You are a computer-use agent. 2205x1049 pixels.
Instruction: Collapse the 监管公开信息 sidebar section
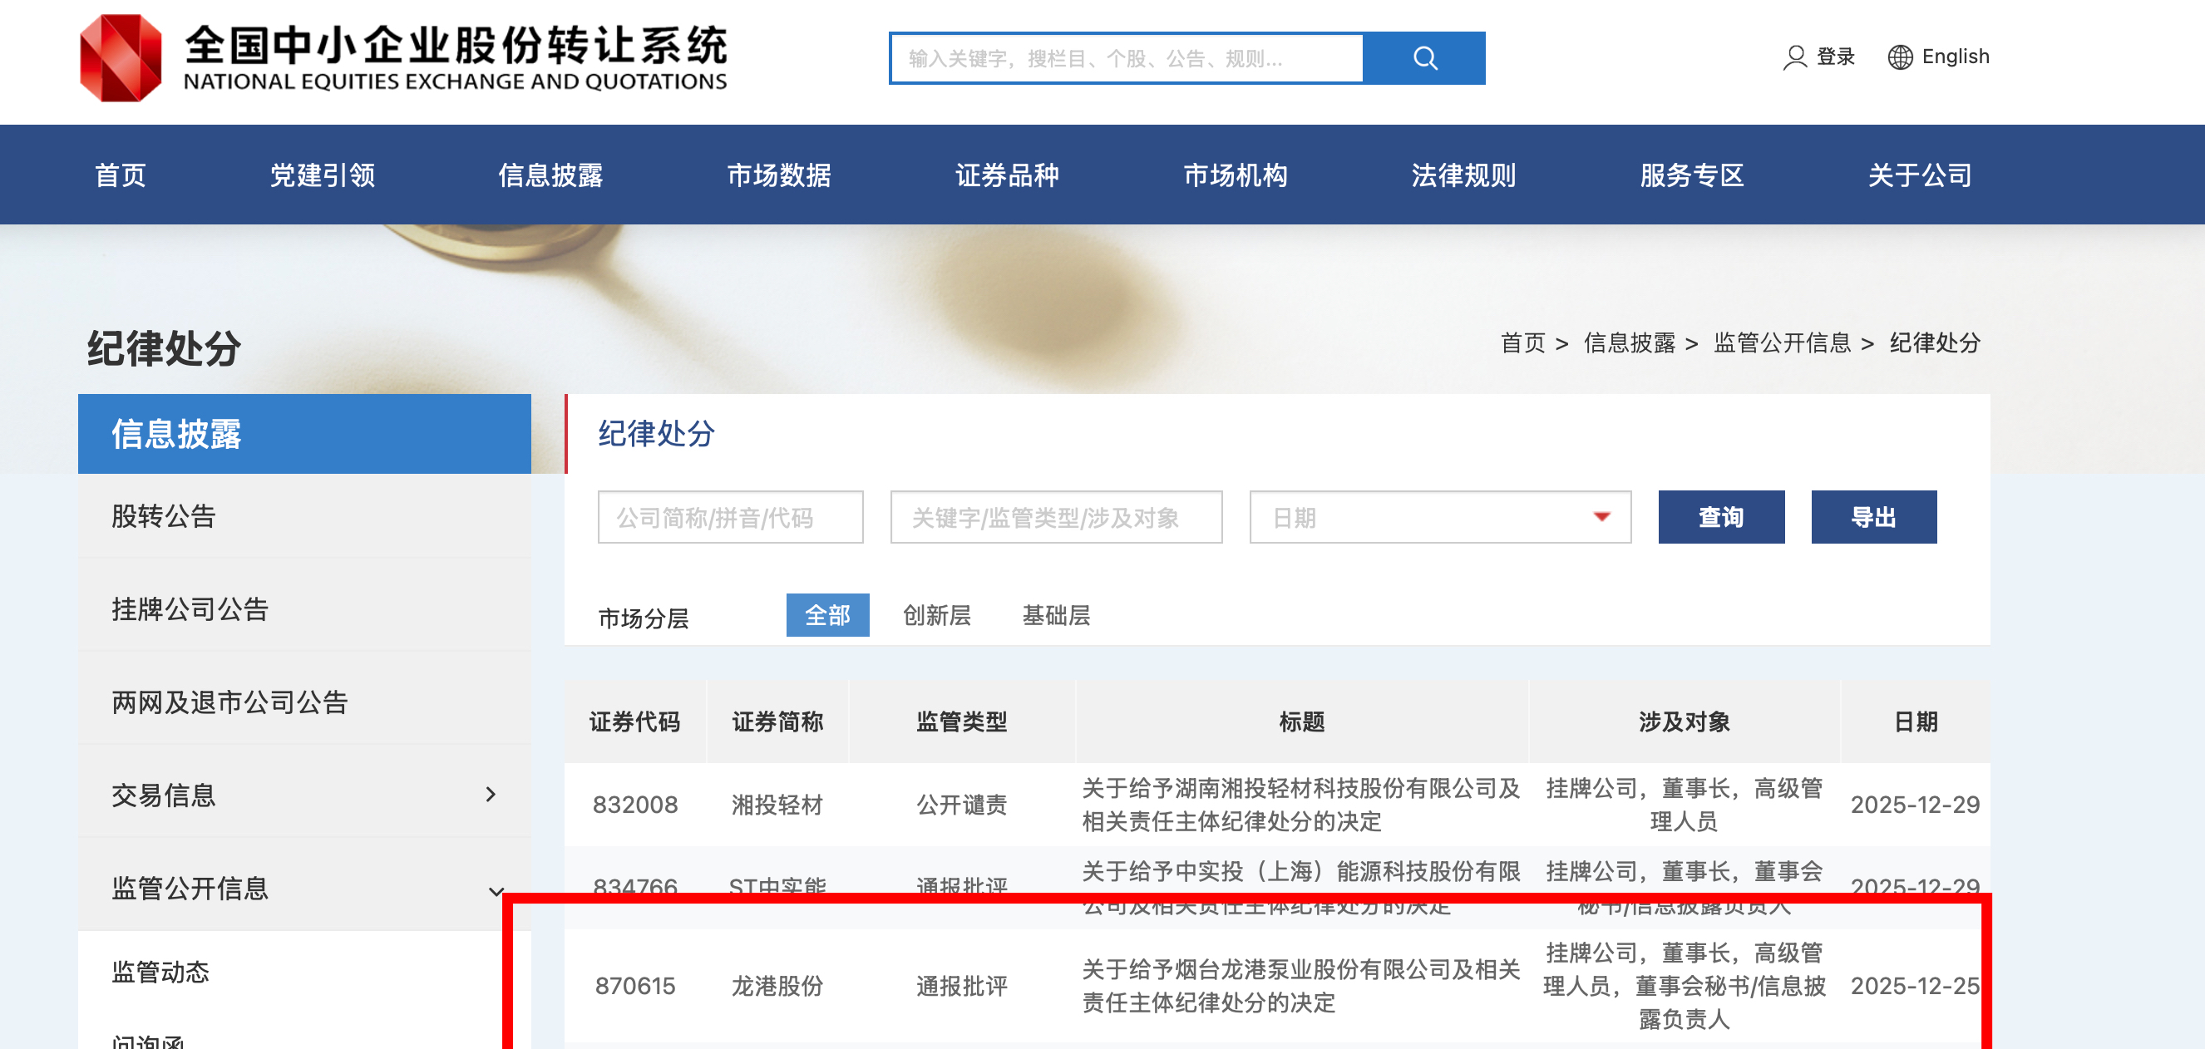[495, 891]
